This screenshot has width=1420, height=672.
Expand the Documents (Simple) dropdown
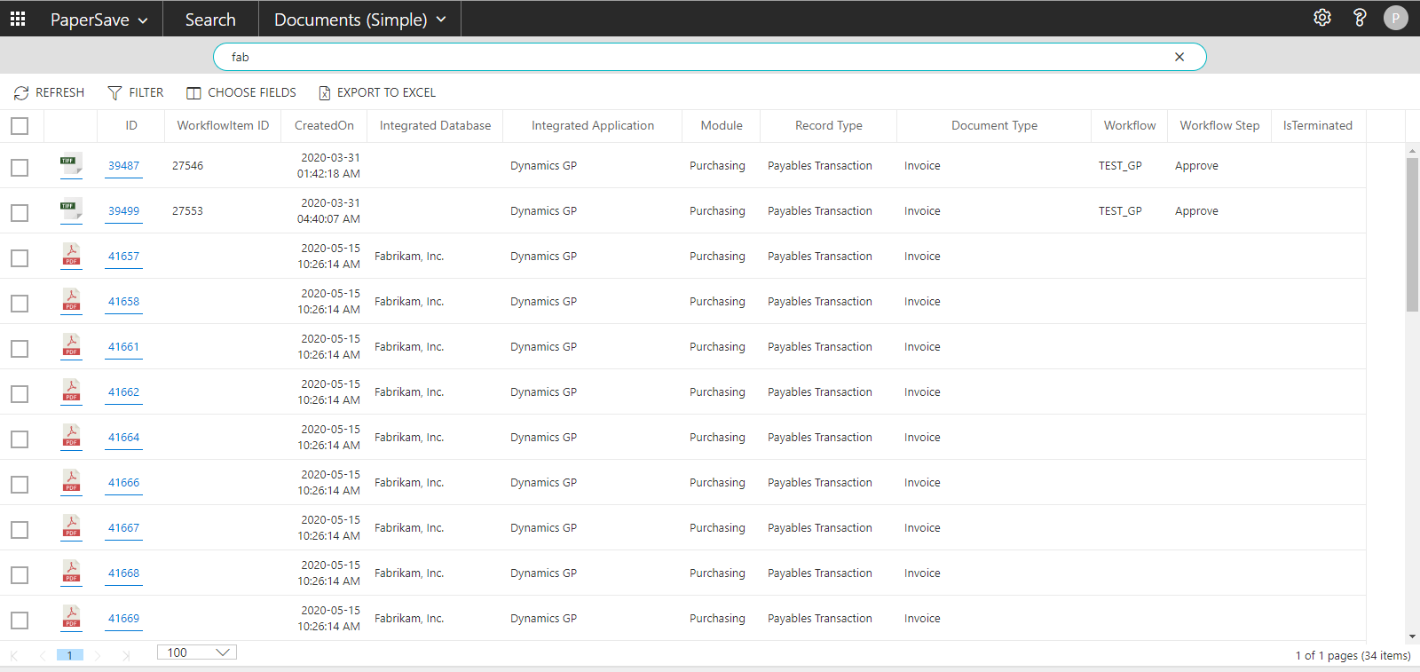359,20
